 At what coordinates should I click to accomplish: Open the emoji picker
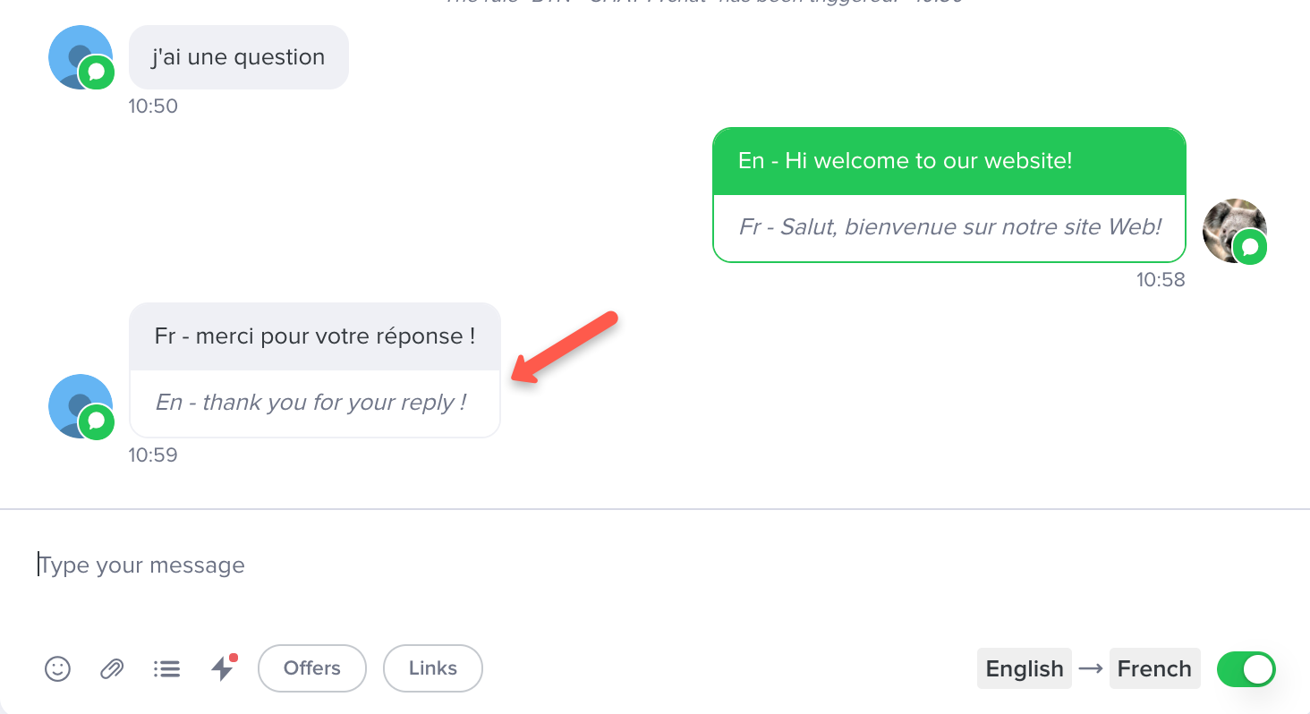coord(58,668)
